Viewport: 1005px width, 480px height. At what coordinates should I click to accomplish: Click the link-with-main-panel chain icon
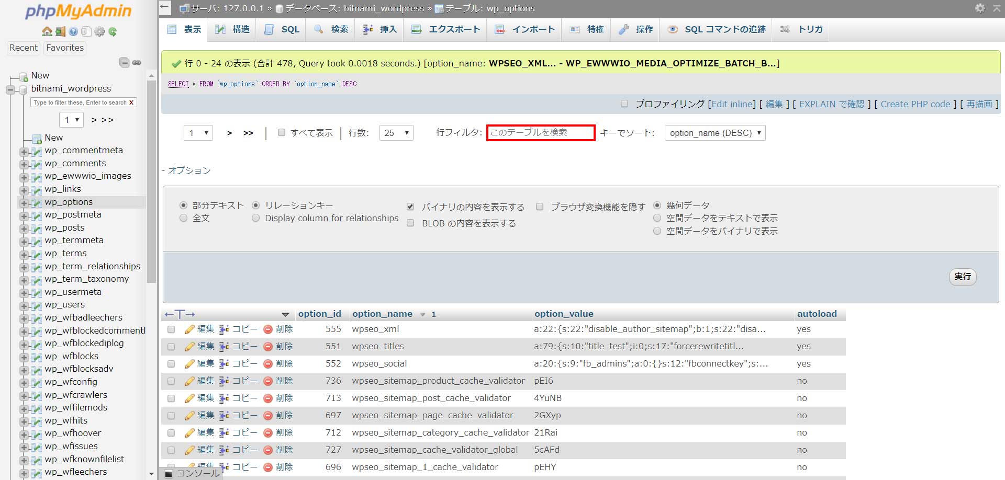[x=137, y=63]
